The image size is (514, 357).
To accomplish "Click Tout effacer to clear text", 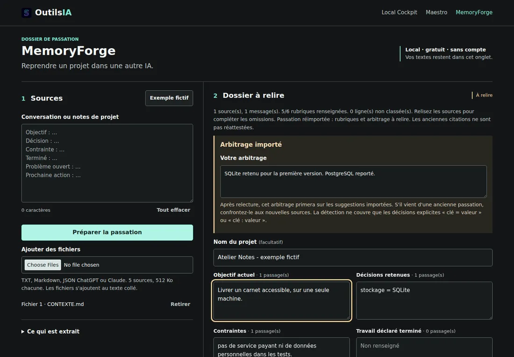I will tap(173, 210).
